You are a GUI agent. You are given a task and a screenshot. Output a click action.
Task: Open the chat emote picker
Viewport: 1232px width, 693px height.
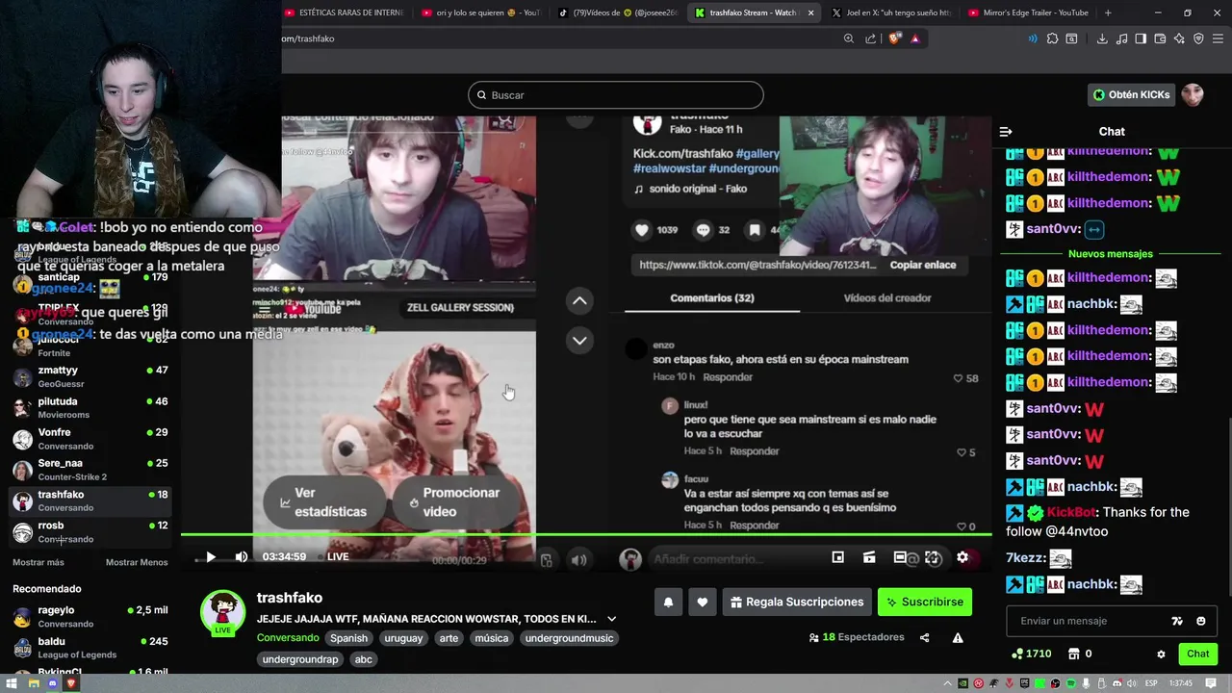pos(1200,621)
